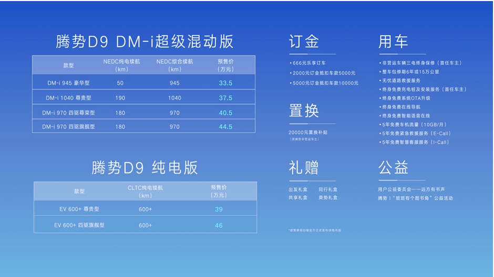Screen dimensions: 494x277
Task: Click the price "44.5"
Action: pos(225,127)
